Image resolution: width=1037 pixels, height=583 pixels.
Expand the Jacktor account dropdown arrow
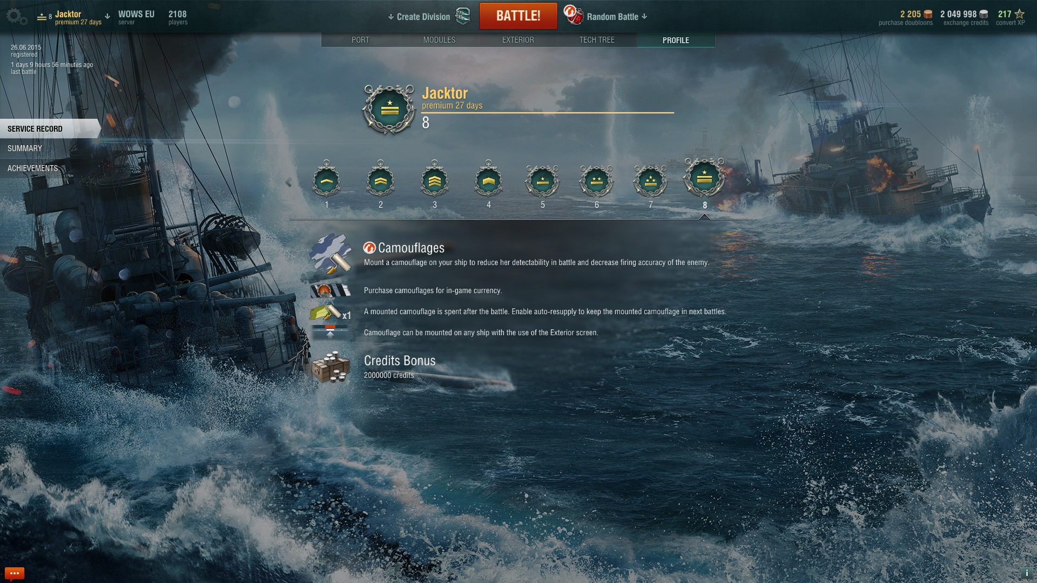[x=107, y=16]
